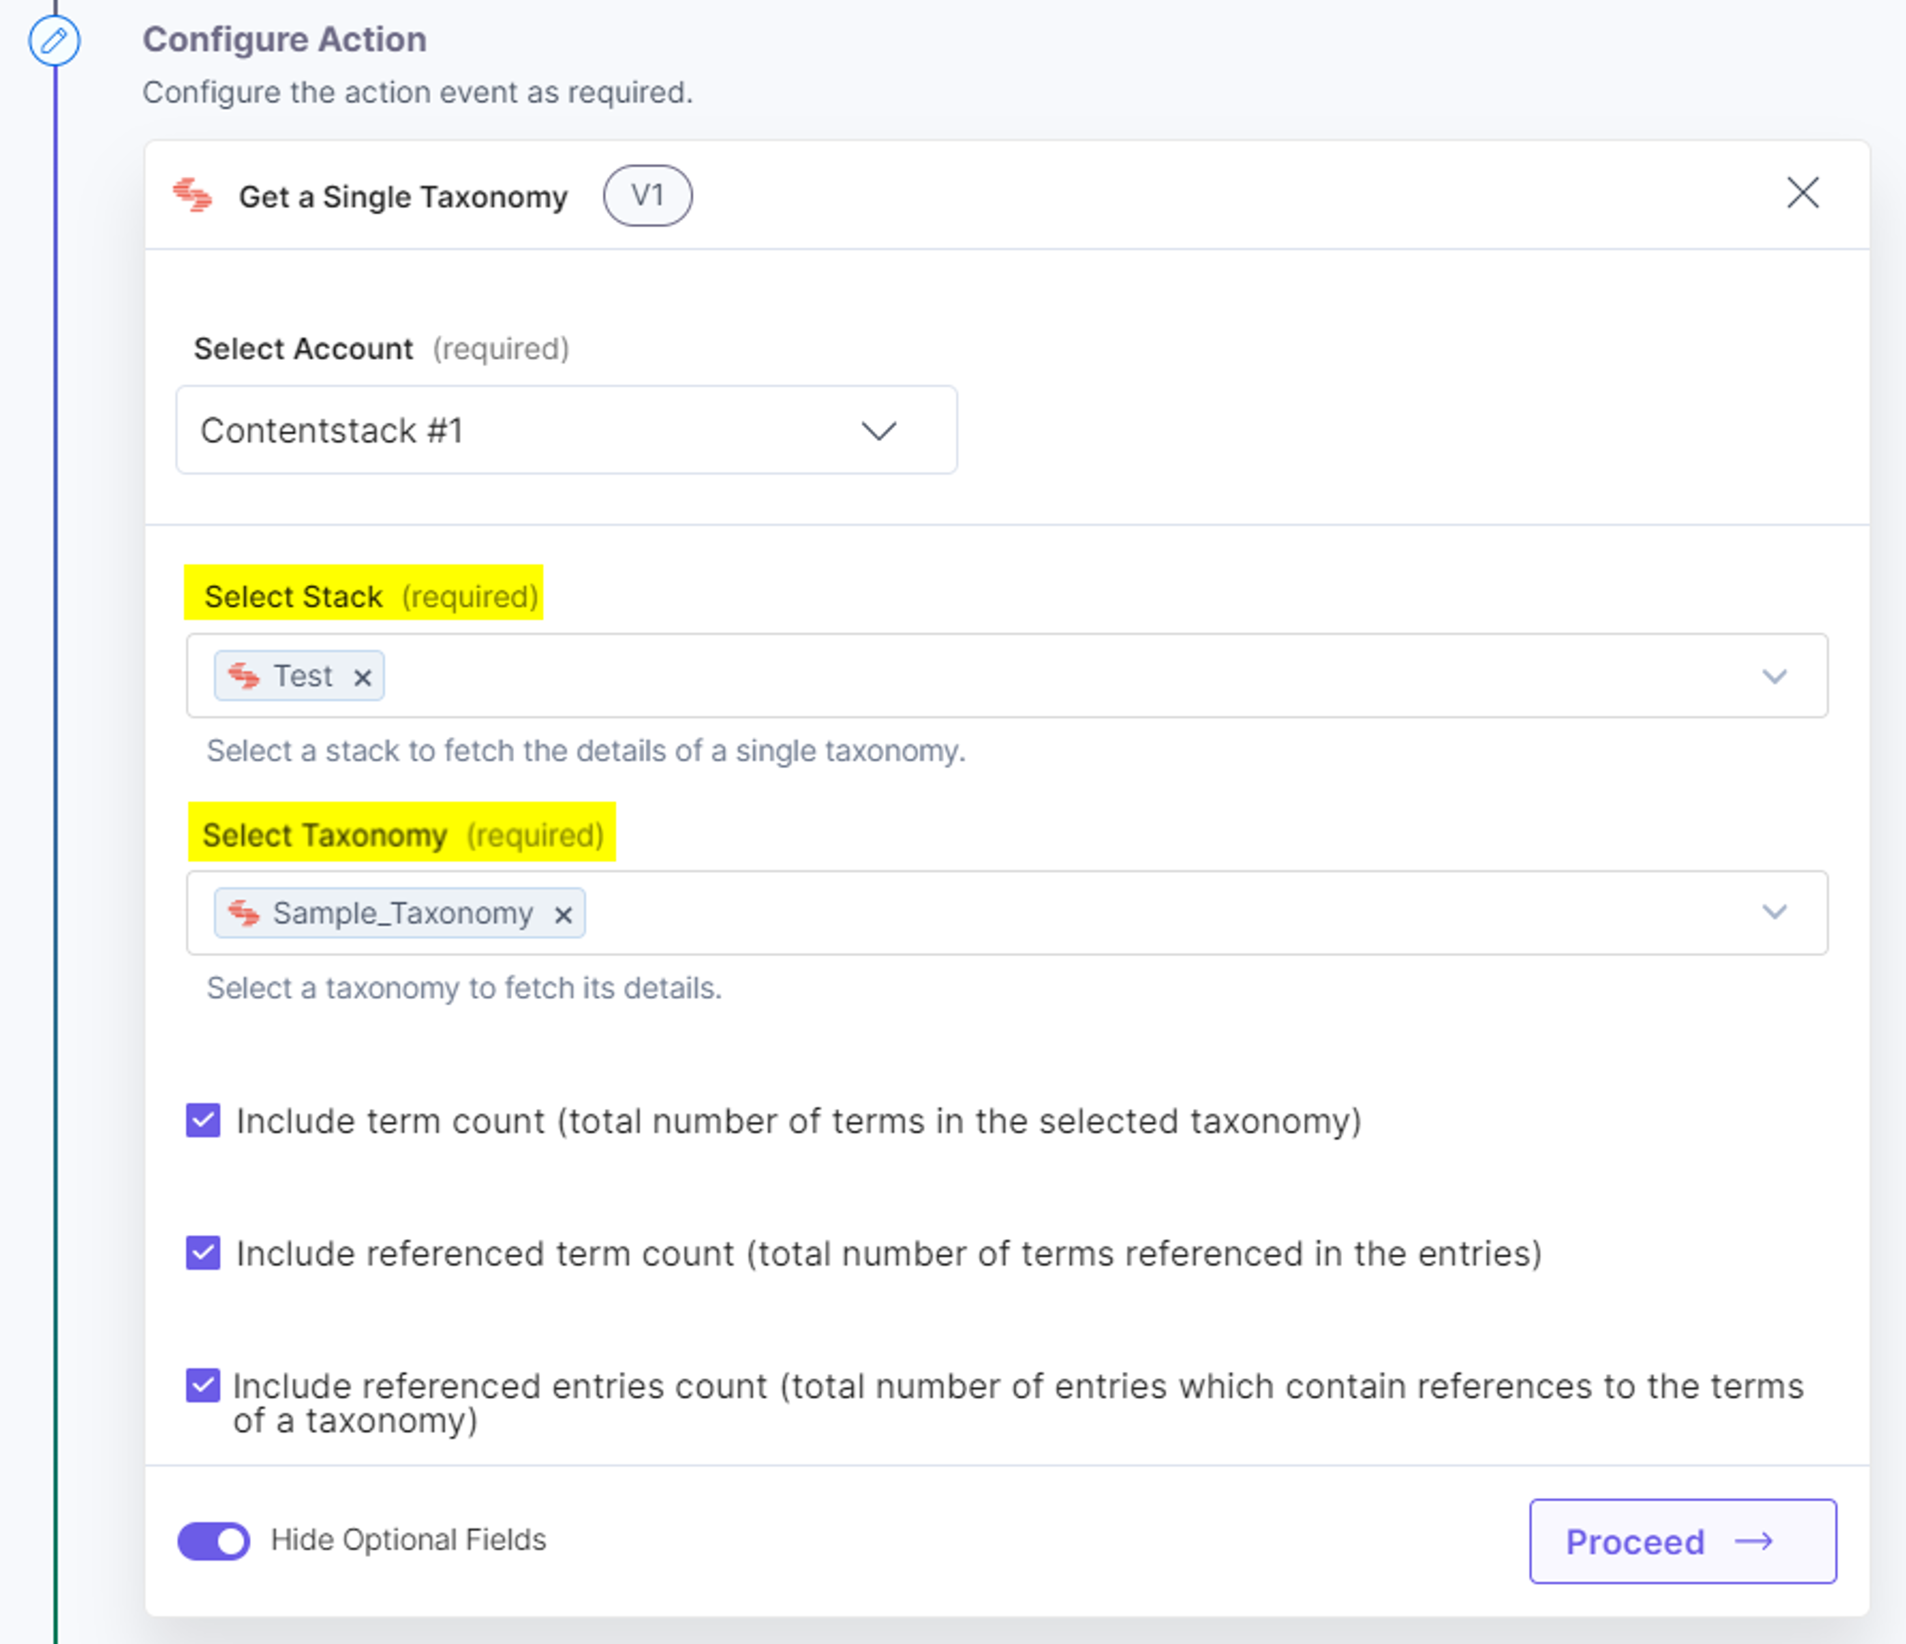This screenshot has height=1644, width=1906.
Task: Click the Select Account label
Action: coord(304,349)
